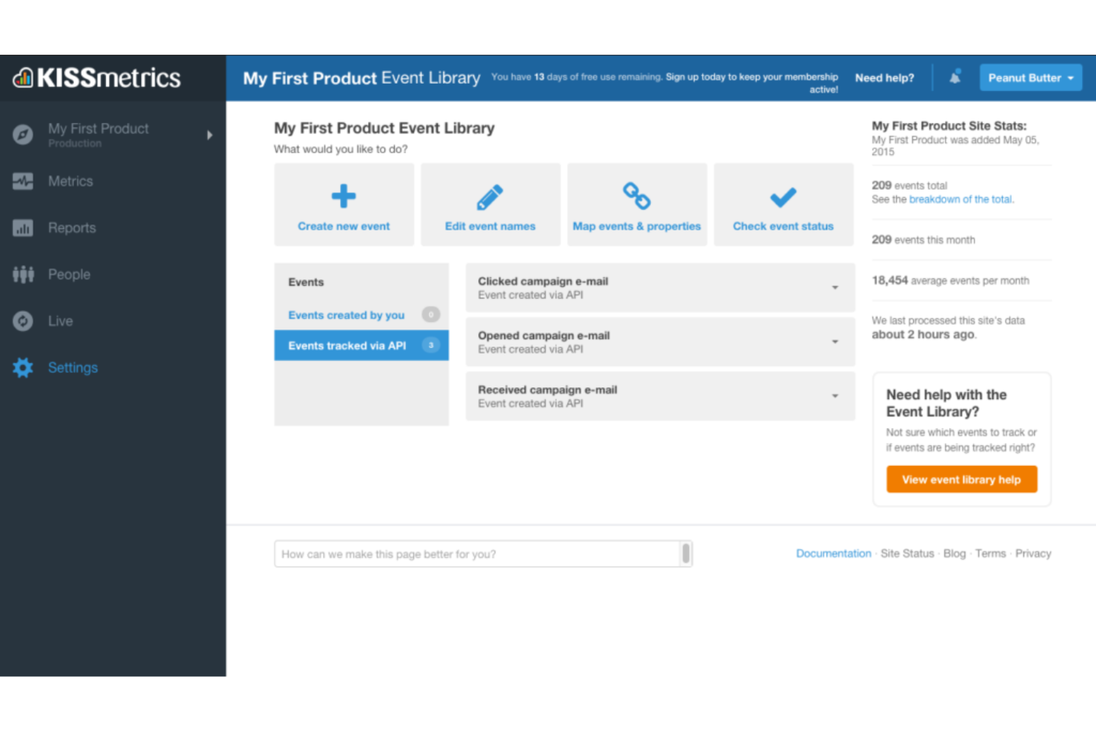This screenshot has height=731, width=1096.
Task: Open the Terms footer link
Action: 990,553
